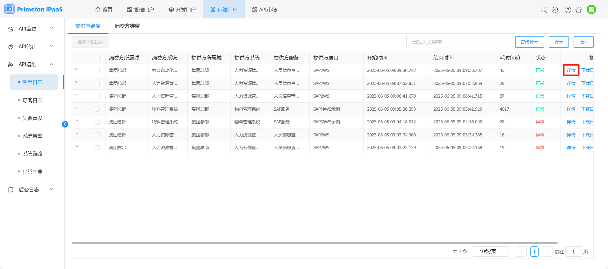Viewport: 608px width, 269px height.
Task: Open the help question mark icon
Action: [x=568, y=10]
